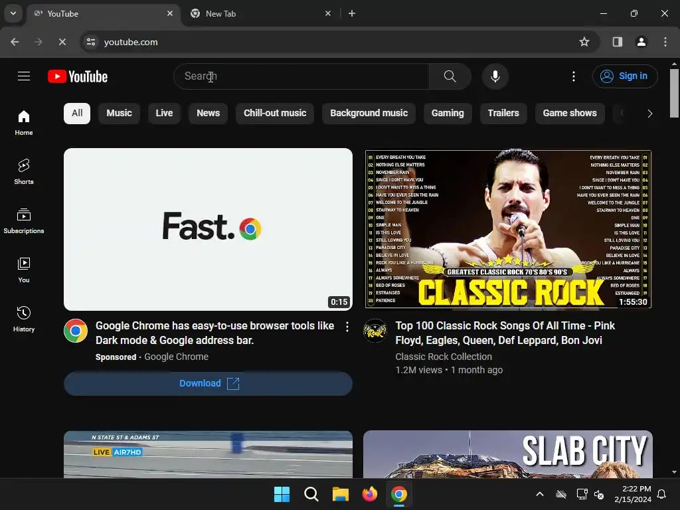Open Chrome profile icon
This screenshot has width=680, height=510.
[641, 42]
